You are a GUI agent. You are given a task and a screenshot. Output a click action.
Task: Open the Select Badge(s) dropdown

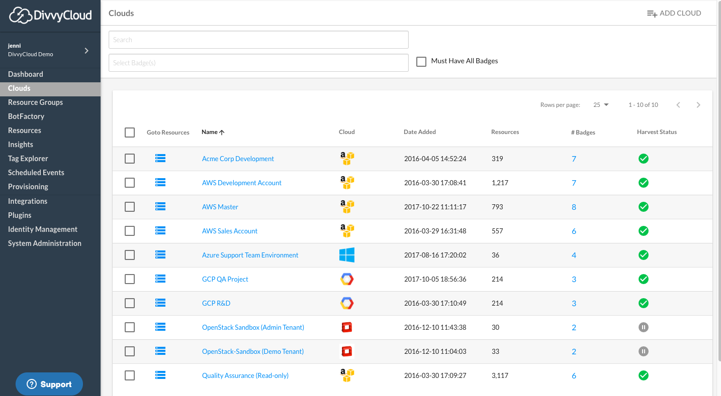tap(258, 63)
